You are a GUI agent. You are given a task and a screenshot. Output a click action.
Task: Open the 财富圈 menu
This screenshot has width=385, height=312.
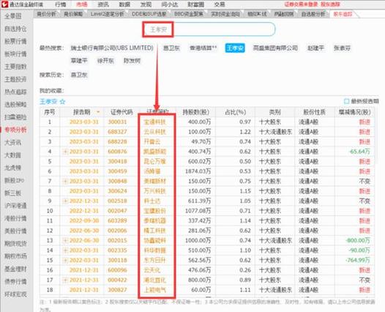195,4
